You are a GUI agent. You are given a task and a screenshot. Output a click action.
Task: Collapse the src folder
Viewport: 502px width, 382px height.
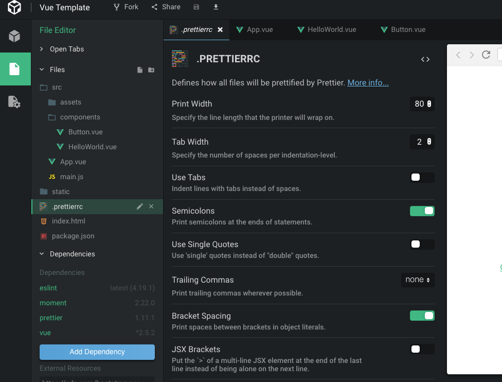click(50, 87)
